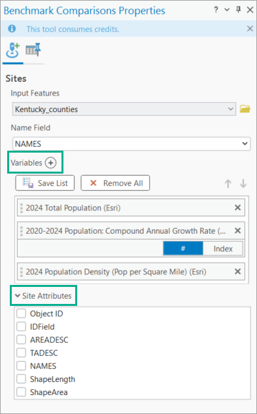Check the ShapeLength attribute
Image resolution: width=257 pixels, height=414 pixels.
[21, 379]
